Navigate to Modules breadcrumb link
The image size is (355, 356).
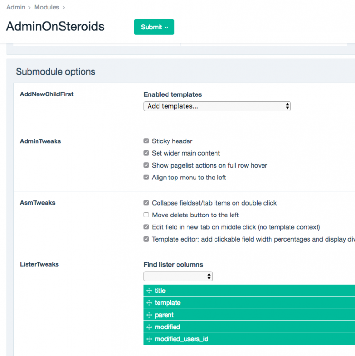pos(47,7)
